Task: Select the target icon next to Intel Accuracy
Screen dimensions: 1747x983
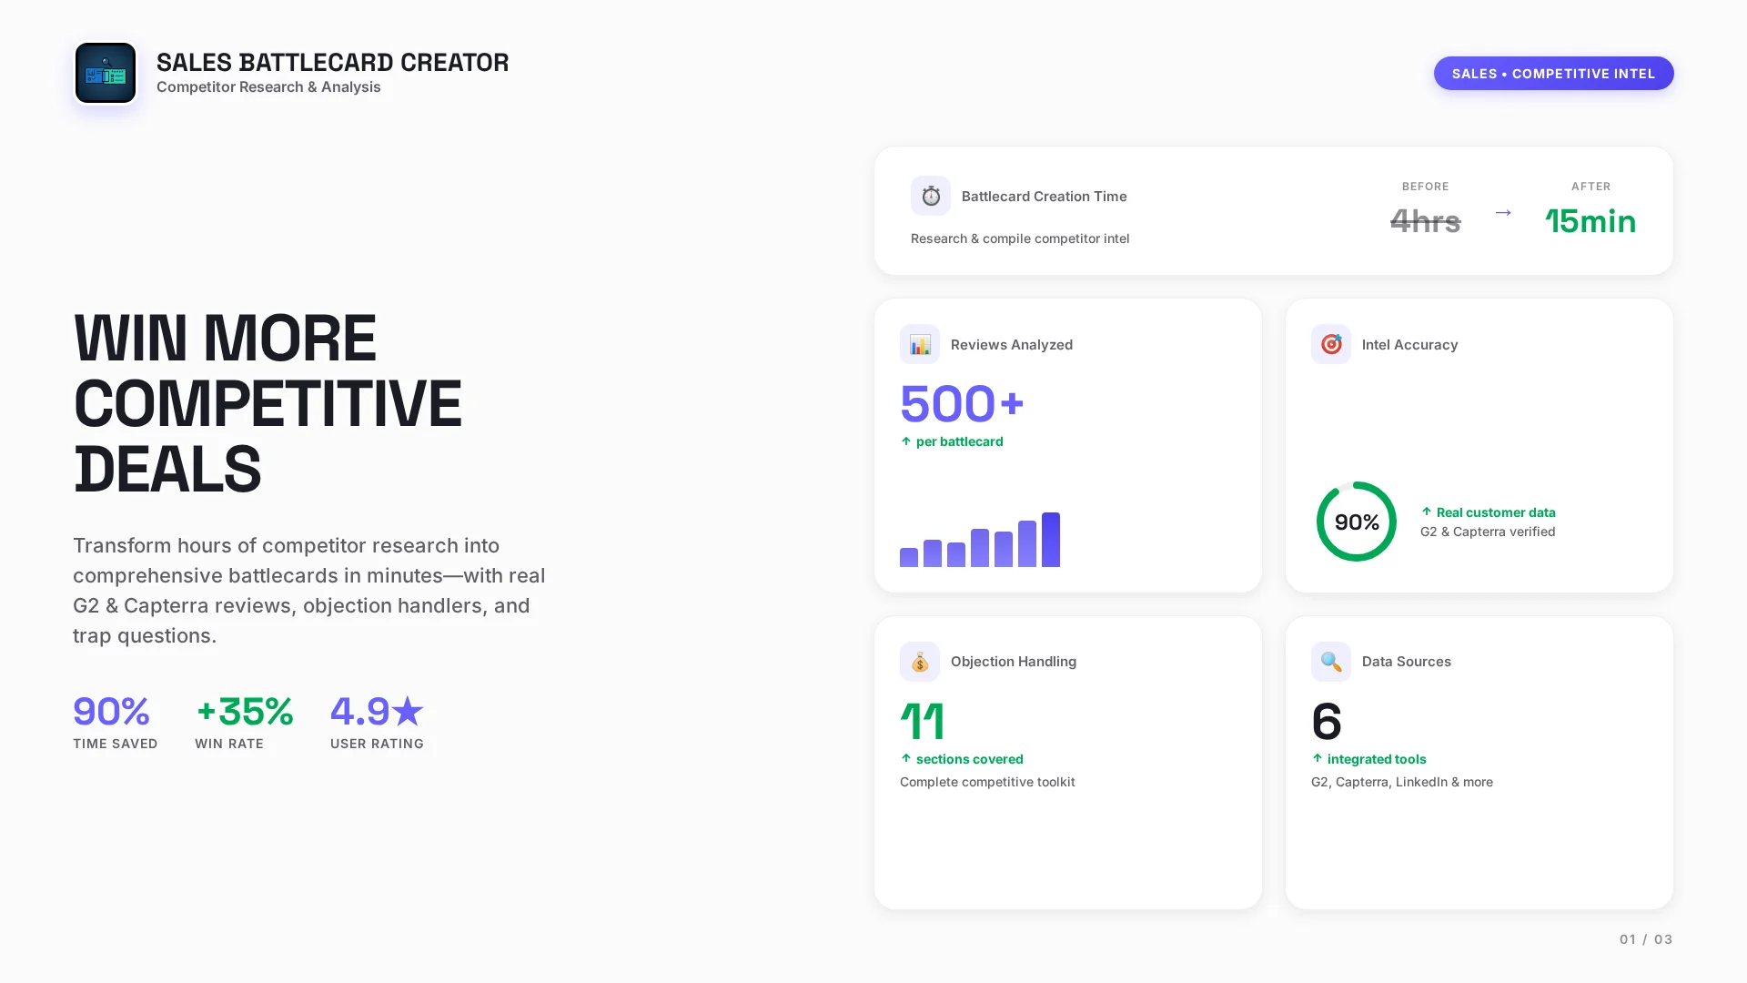Action: (x=1330, y=344)
